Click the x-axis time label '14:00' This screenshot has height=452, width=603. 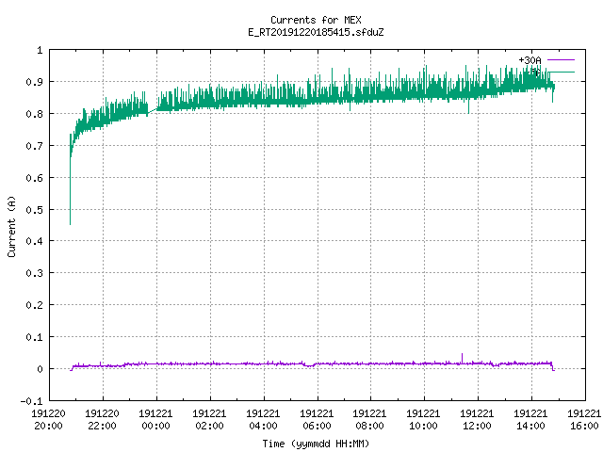click(530, 426)
